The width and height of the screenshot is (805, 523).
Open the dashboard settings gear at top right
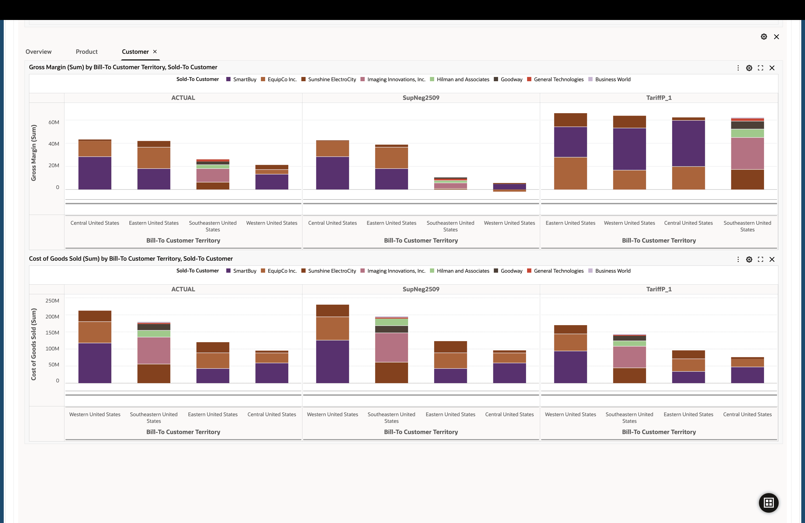pos(764,36)
